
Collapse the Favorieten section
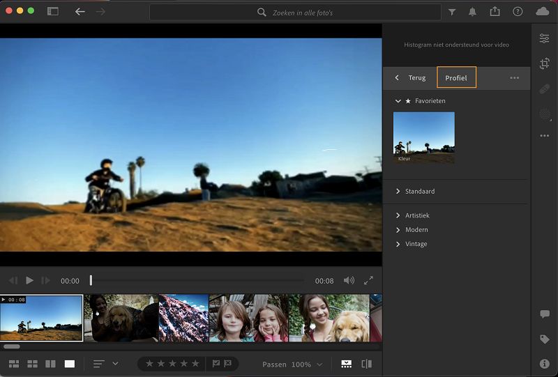(398, 101)
